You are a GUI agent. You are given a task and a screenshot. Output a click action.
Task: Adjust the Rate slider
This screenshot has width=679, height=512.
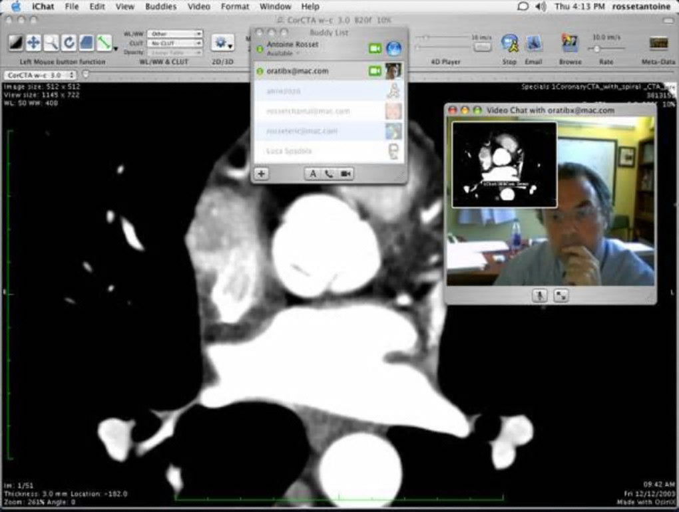[597, 49]
